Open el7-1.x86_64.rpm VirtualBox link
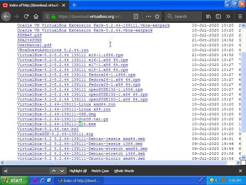Screen dimensions: 246x185 coord(73,65)
